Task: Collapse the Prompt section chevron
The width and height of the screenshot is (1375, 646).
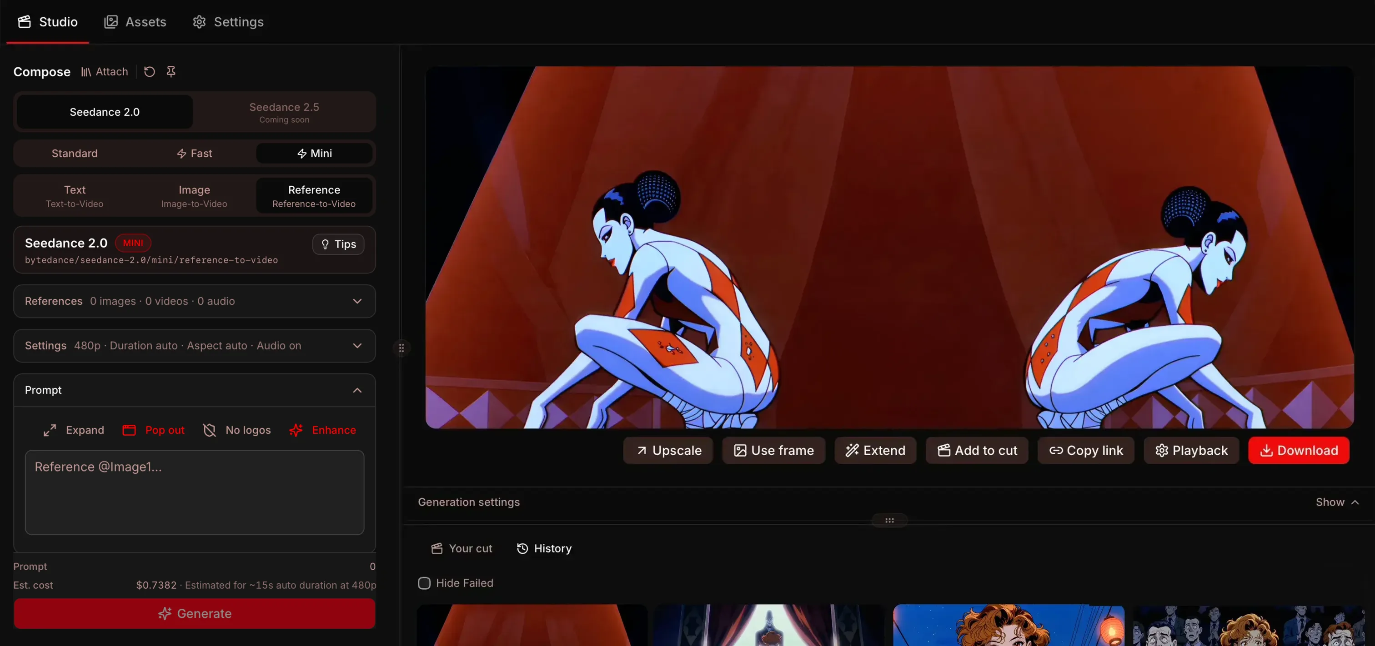Action: [x=357, y=391]
